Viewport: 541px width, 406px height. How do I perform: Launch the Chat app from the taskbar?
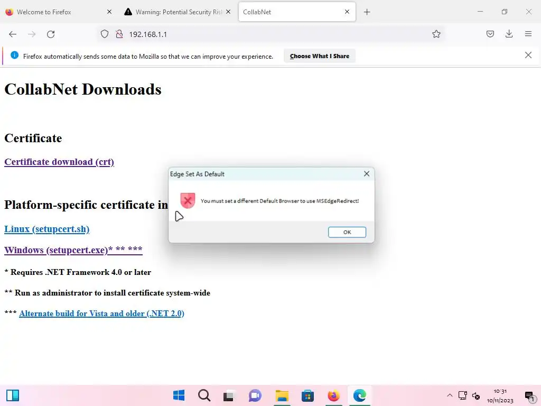[255, 395]
